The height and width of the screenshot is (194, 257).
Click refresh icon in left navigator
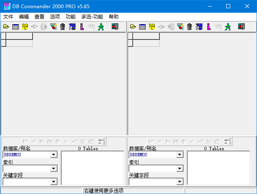coord(91,141)
